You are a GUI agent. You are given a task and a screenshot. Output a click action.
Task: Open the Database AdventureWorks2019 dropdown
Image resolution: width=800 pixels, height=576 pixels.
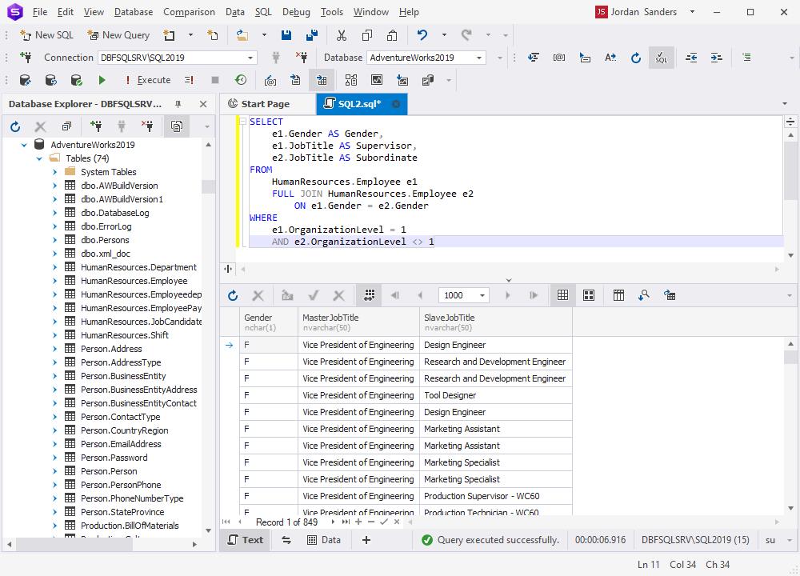click(x=479, y=58)
